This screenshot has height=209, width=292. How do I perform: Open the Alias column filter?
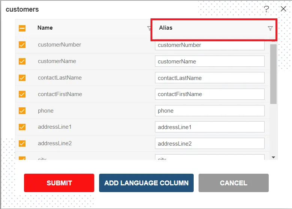coord(270,28)
